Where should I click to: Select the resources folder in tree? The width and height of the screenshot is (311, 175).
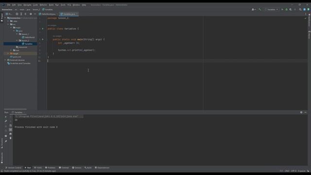coord(21,47)
